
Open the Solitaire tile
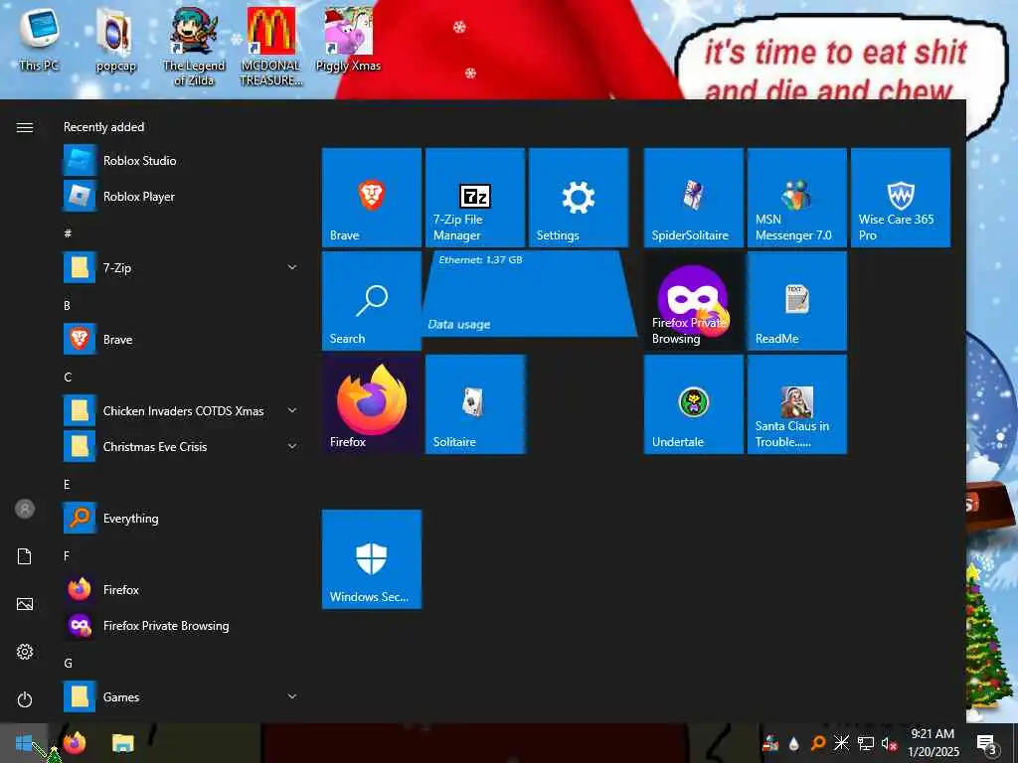474,404
